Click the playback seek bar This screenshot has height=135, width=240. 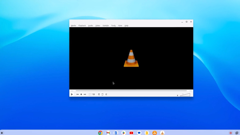pos(131,91)
